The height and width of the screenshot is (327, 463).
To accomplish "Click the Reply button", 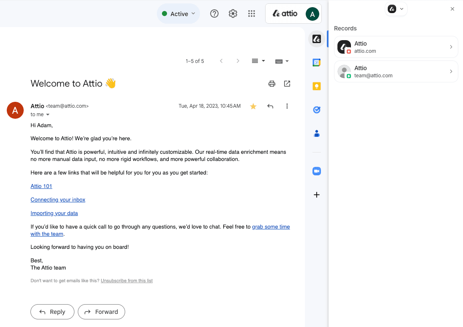I will (x=52, y=312).
